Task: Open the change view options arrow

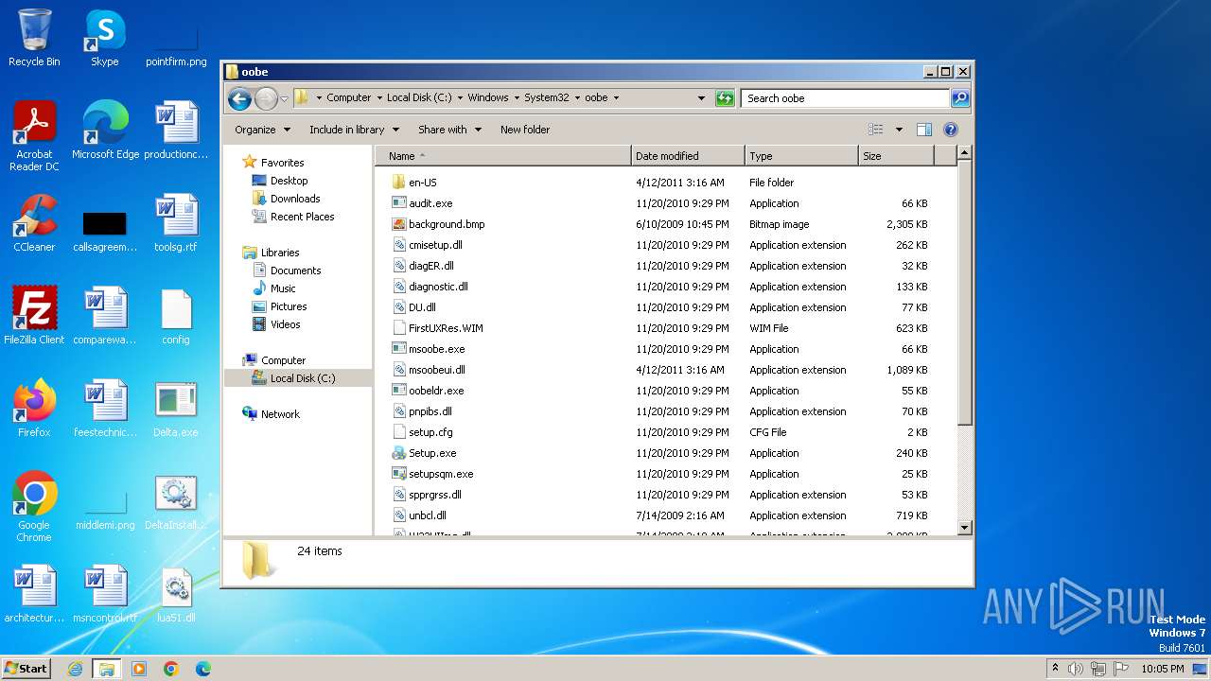Action: tap(899, 130)
